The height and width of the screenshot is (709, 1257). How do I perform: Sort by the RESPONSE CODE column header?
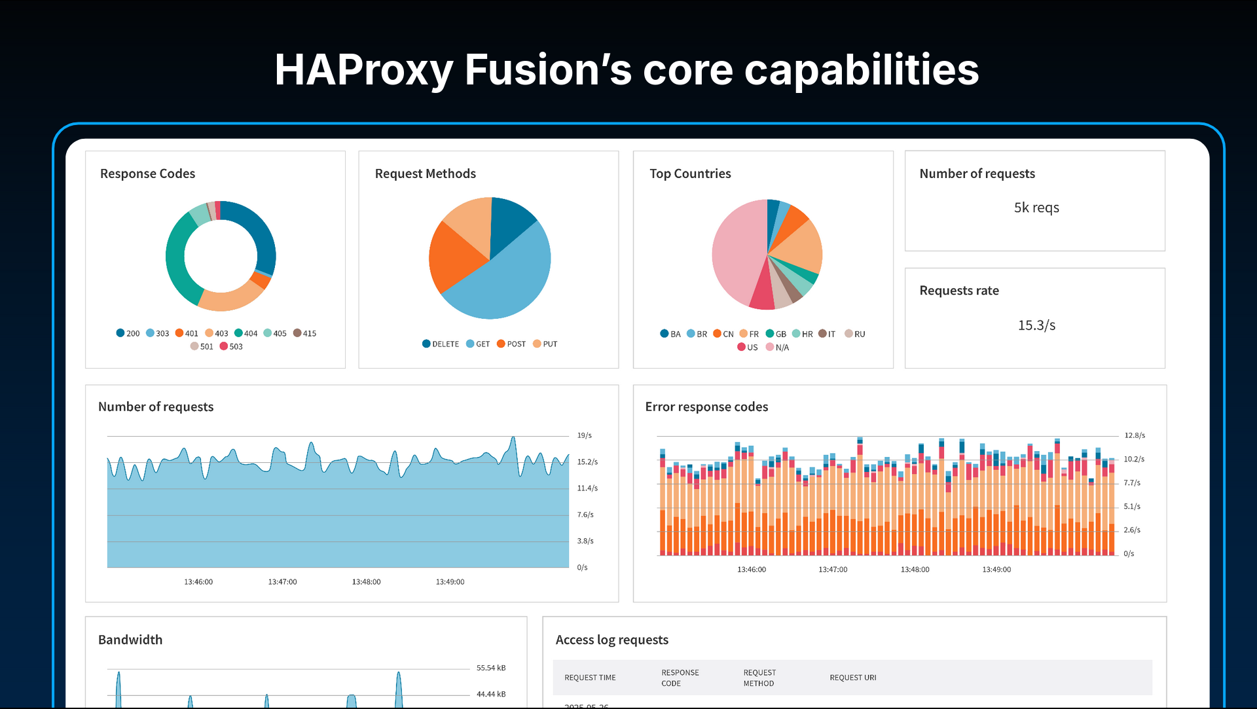coord(680,678)
